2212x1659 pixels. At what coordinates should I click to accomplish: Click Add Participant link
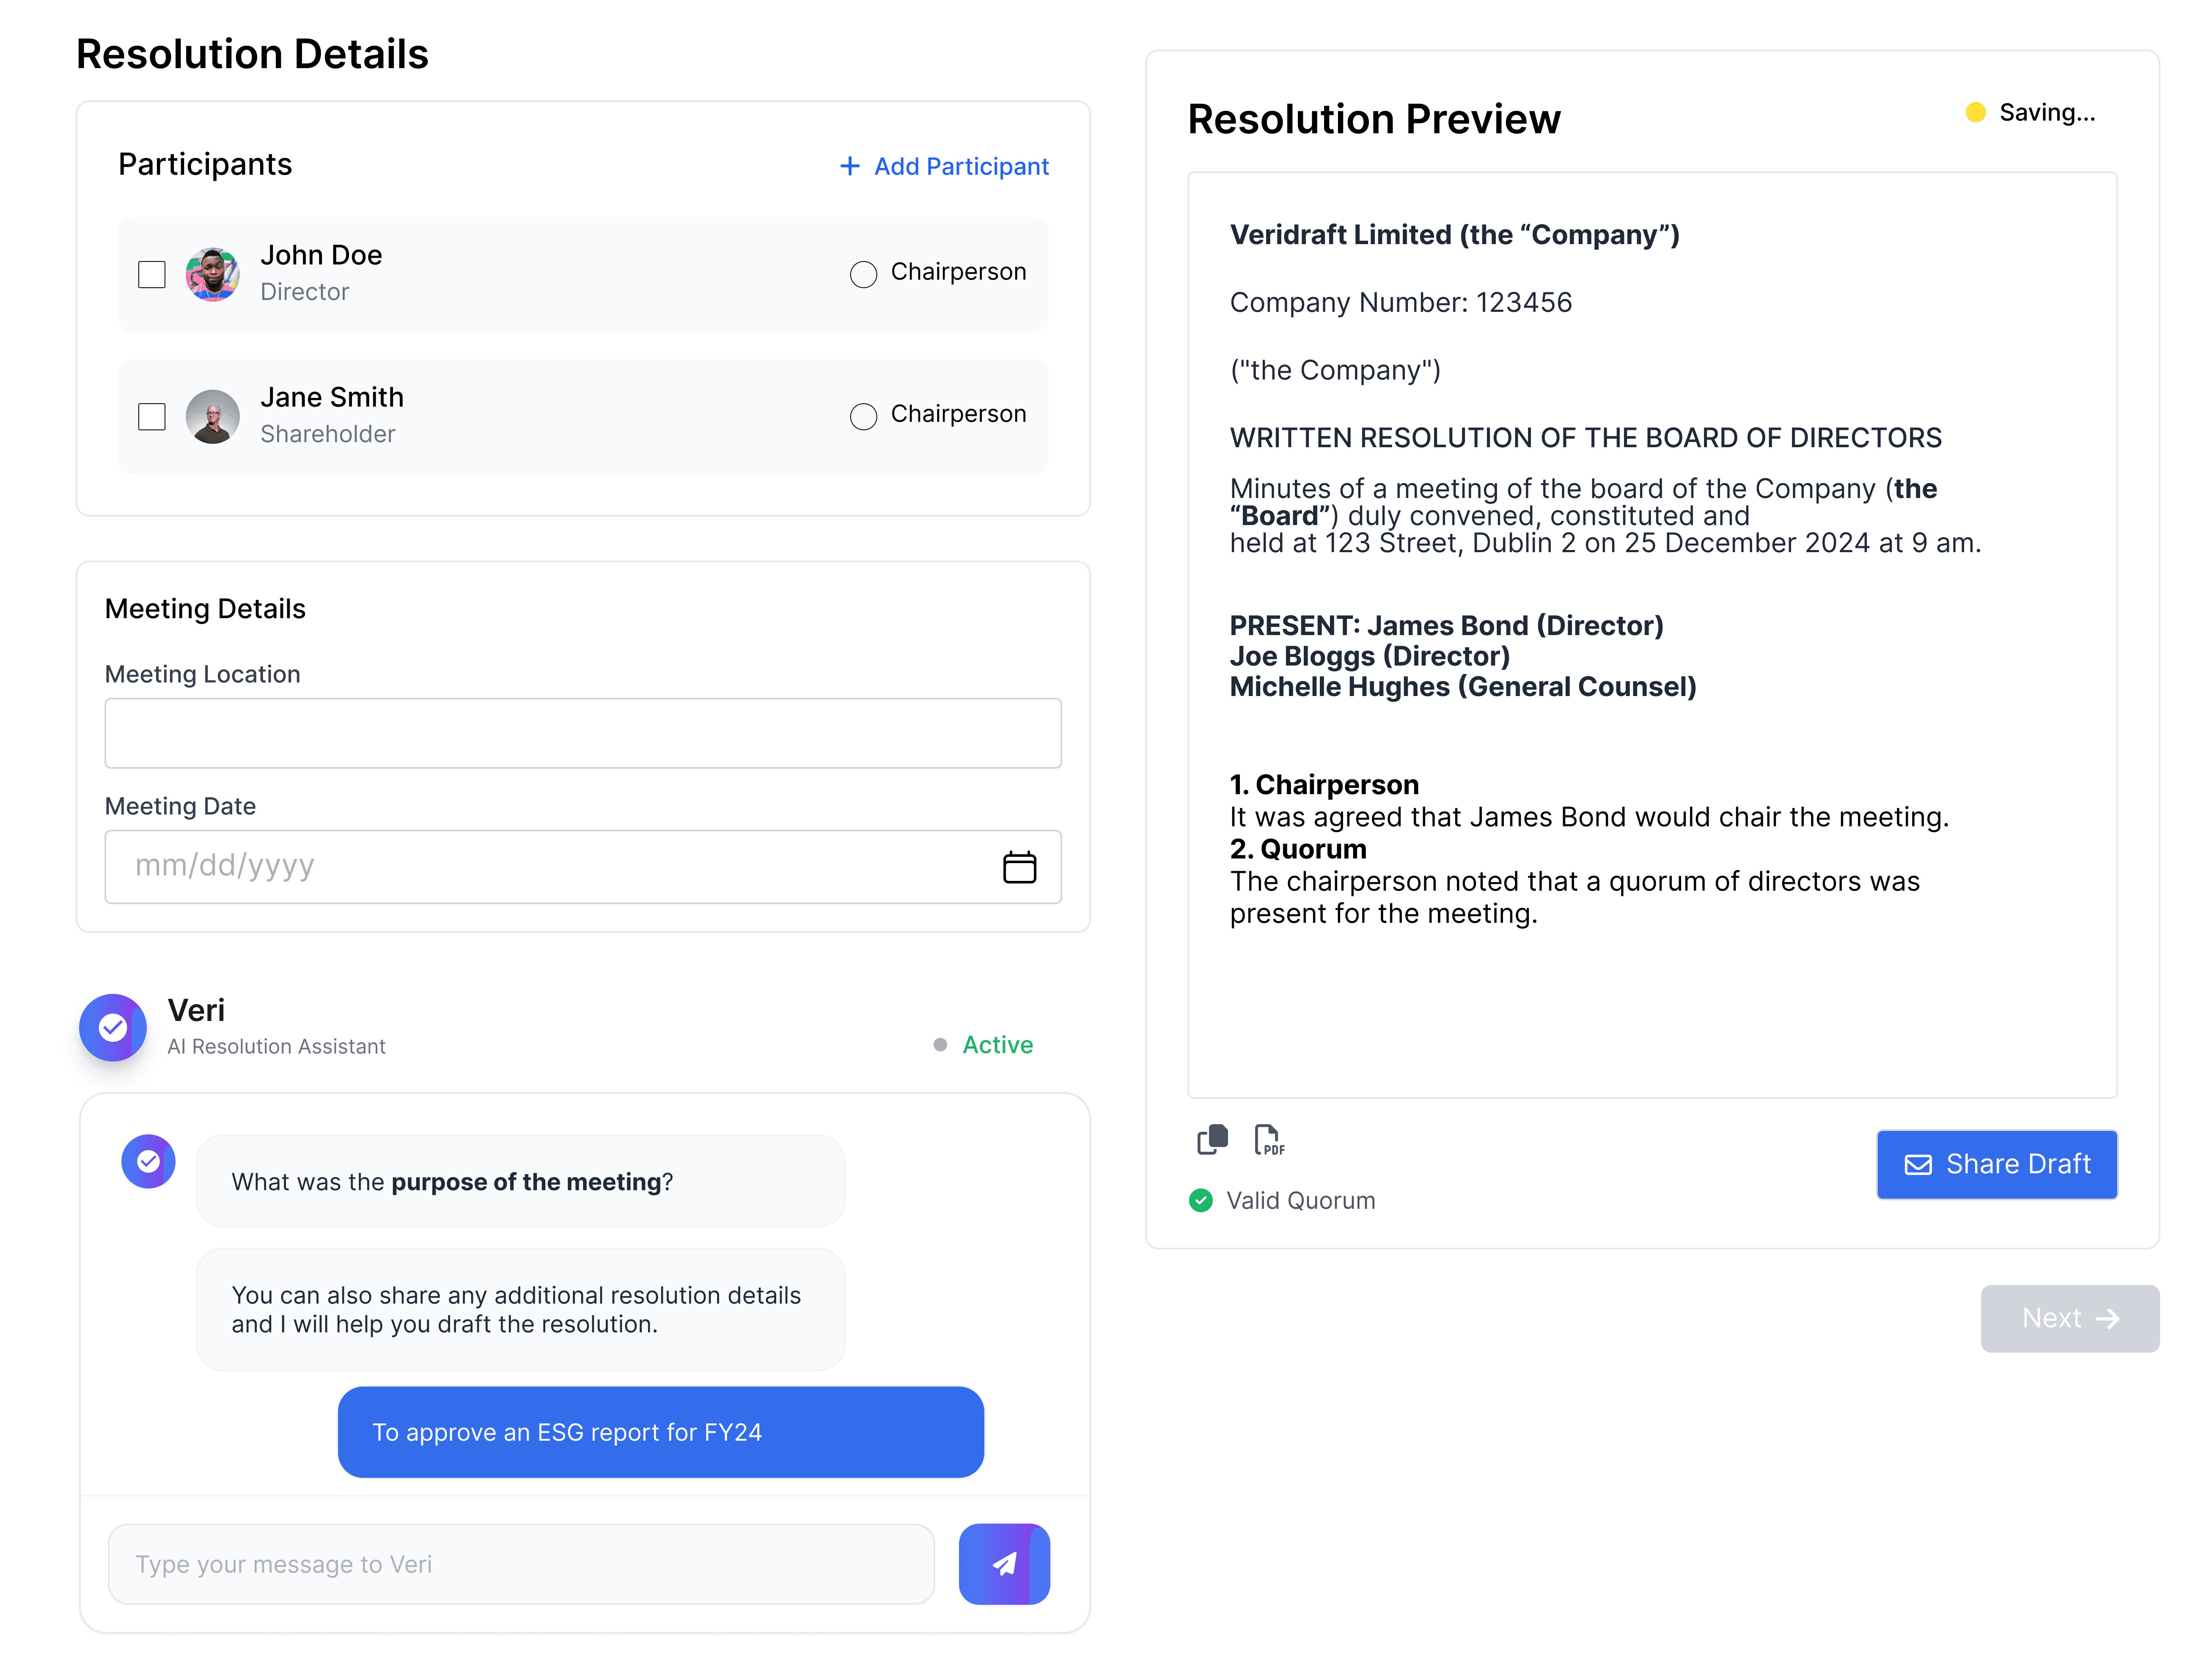point(944,166)
